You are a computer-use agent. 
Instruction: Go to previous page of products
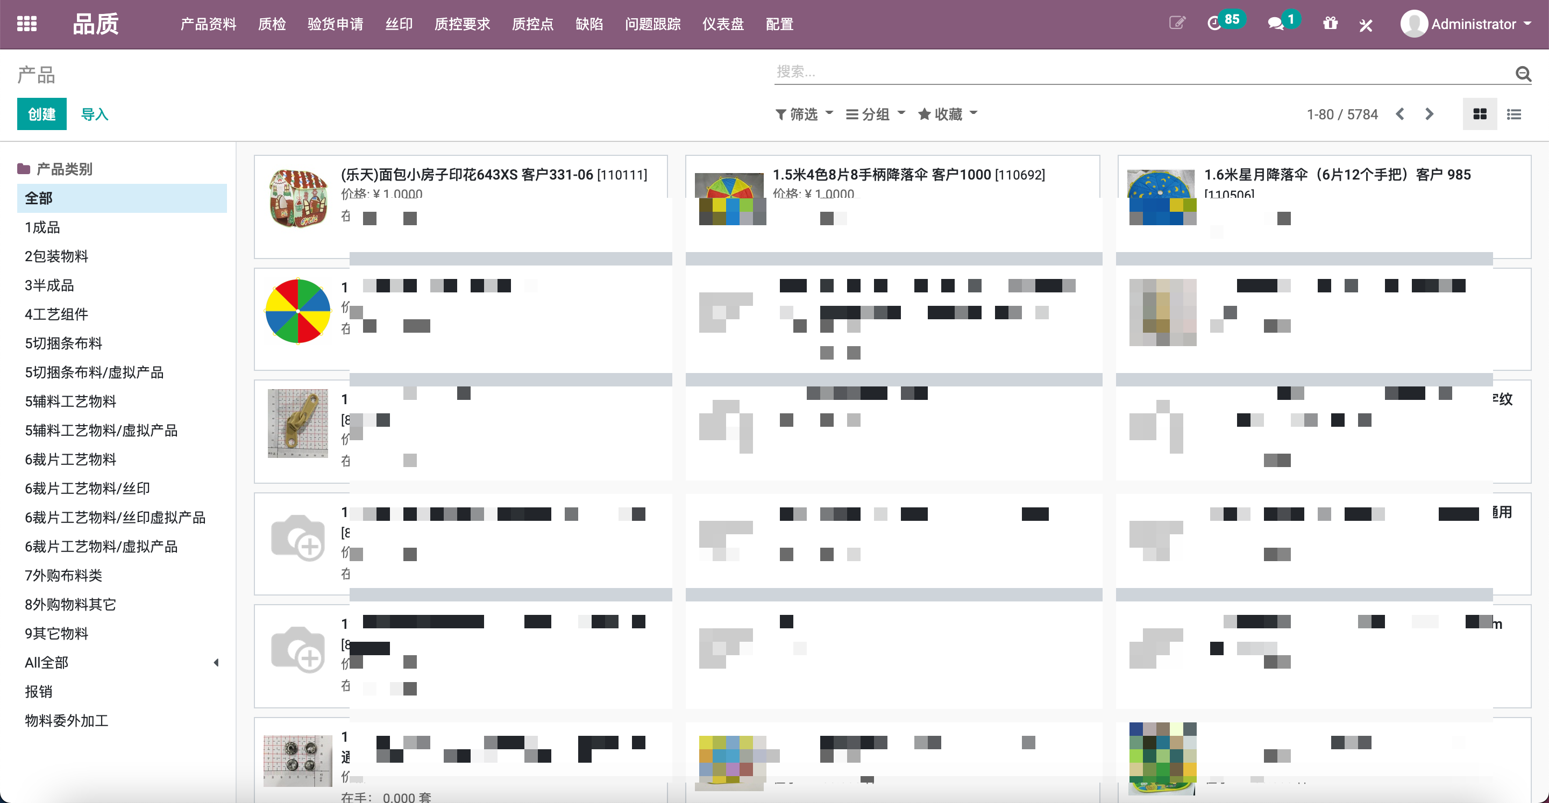(x=1401, y=114)
